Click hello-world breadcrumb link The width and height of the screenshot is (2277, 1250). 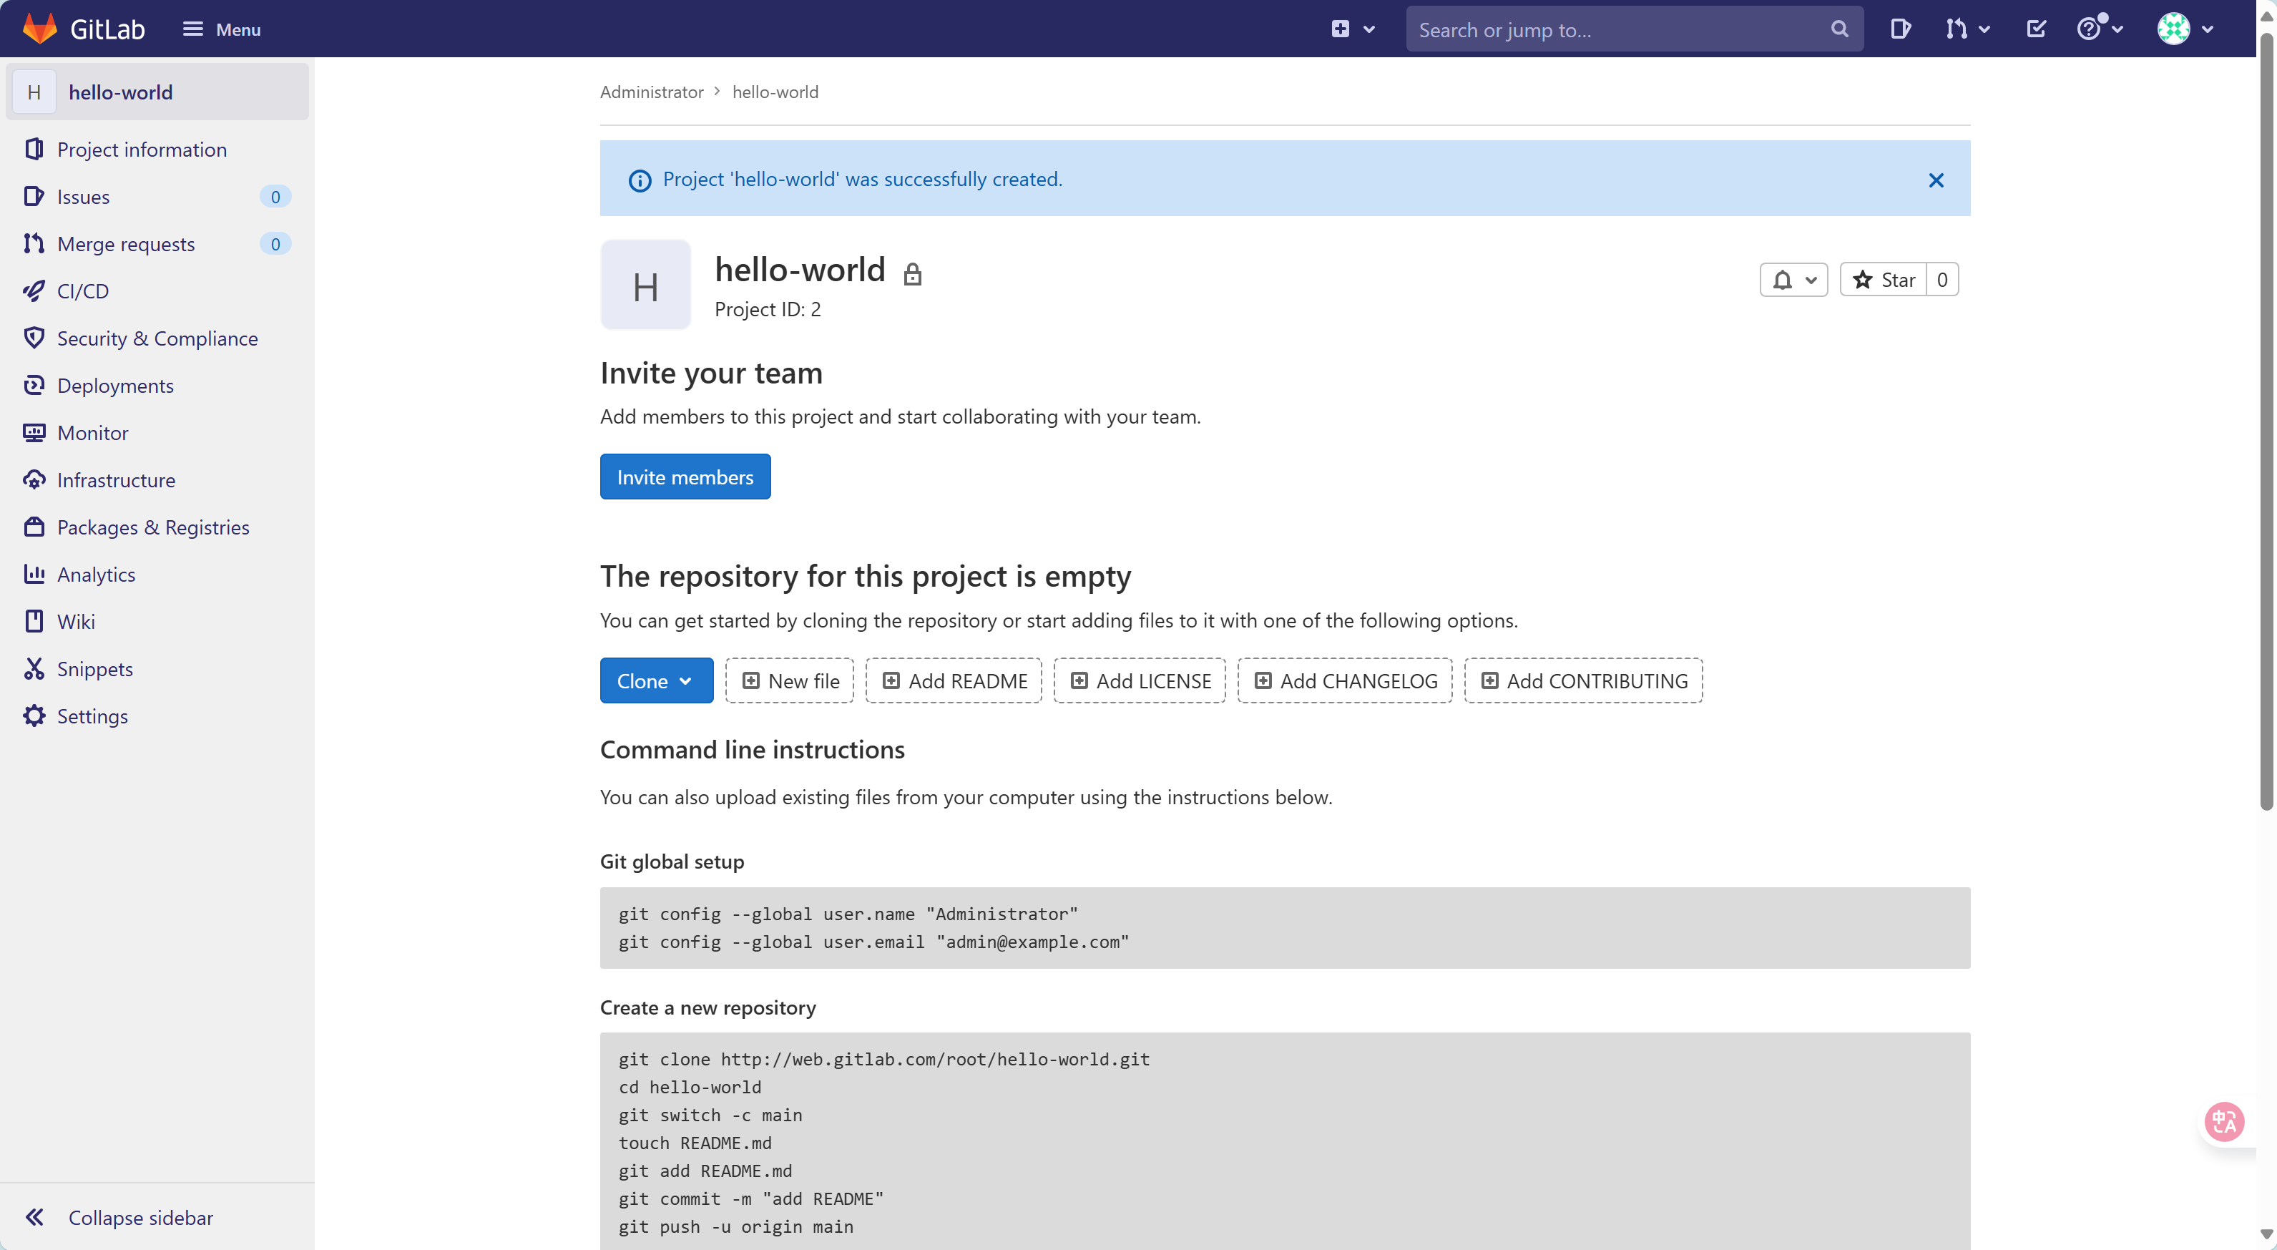[775, 92]
